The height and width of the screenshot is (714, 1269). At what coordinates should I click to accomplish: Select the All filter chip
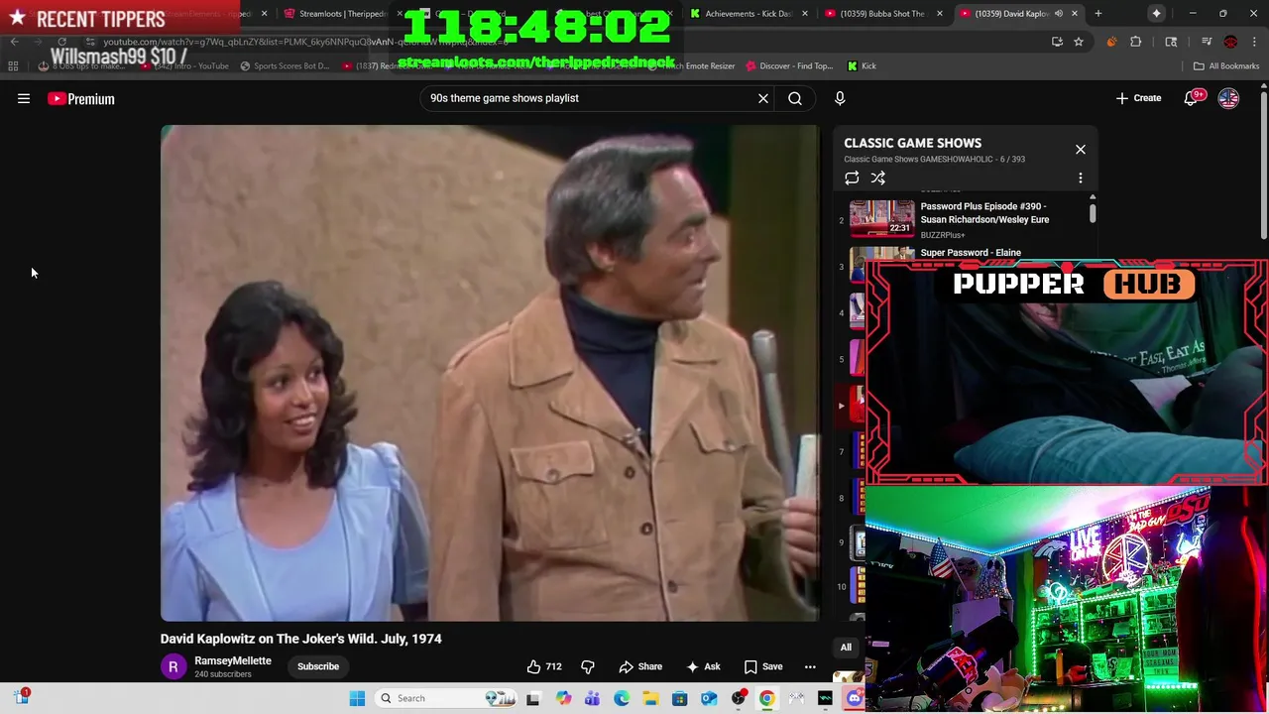click(x=846, y=648)
